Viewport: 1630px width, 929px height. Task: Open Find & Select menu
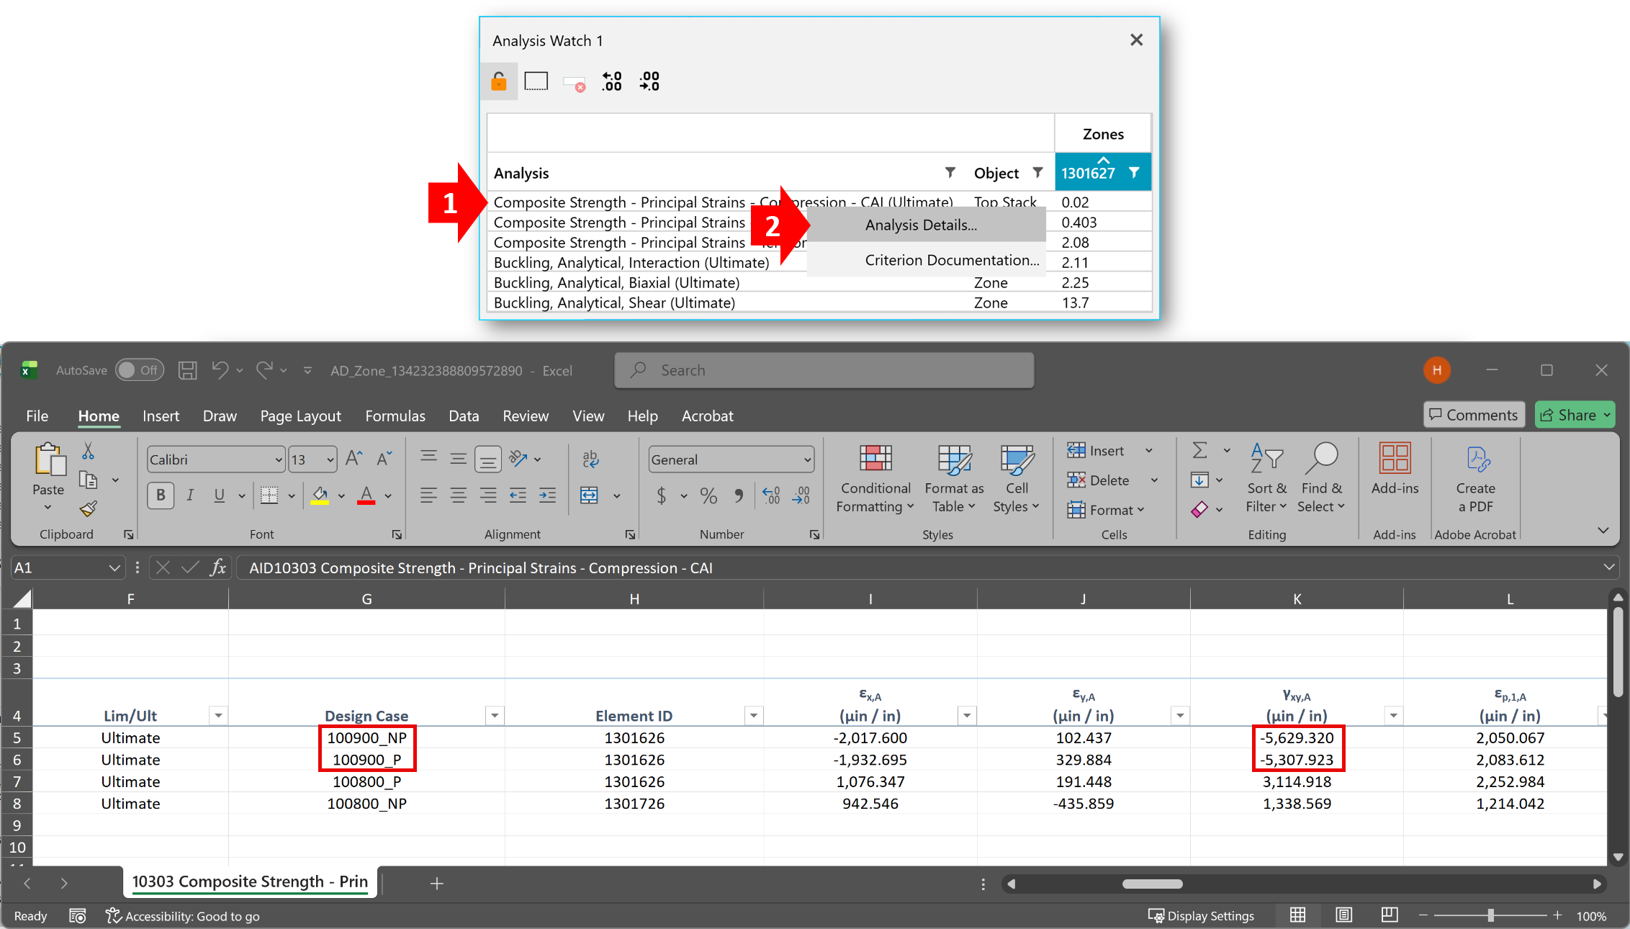click(1321, 478)
